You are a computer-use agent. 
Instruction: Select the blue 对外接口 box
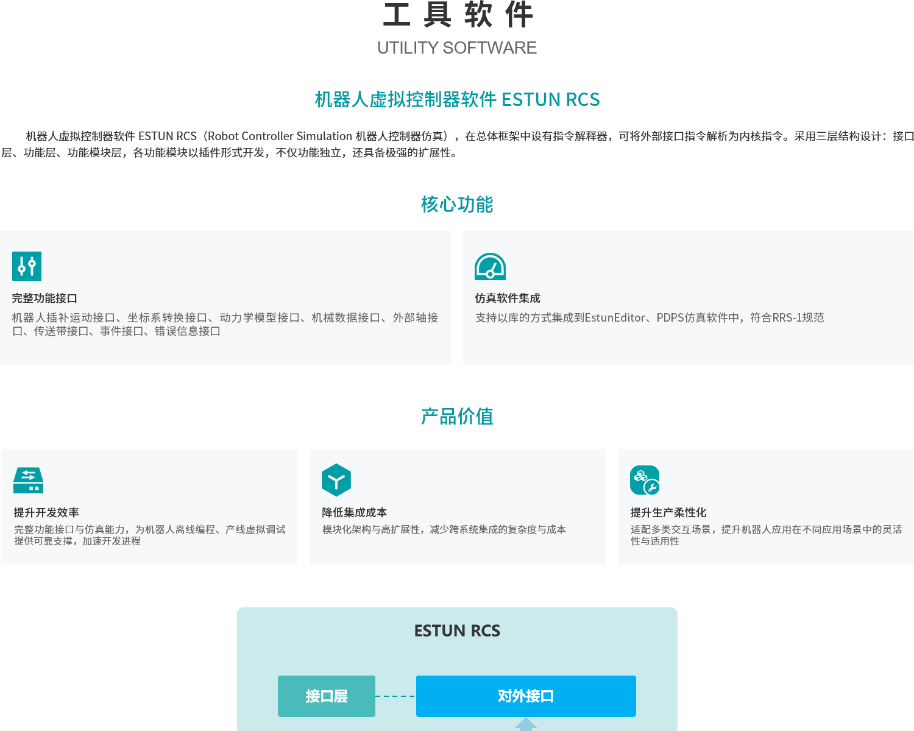coord(526,696)
